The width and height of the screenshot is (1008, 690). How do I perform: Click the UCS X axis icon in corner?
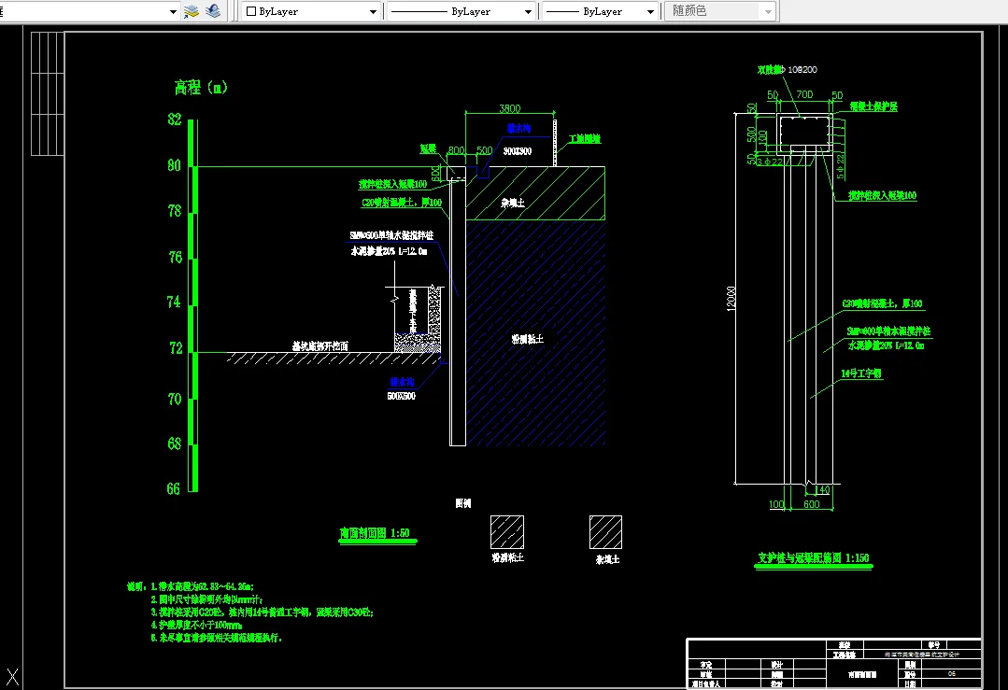coord(11,677)
